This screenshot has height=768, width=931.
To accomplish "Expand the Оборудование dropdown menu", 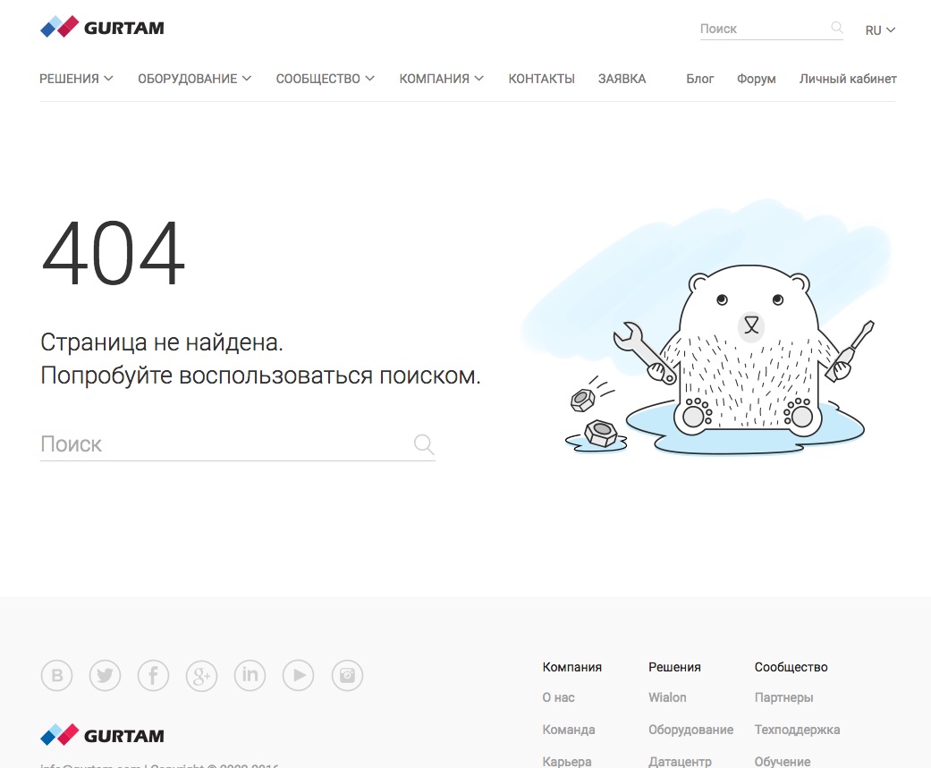I will point(194,79).
